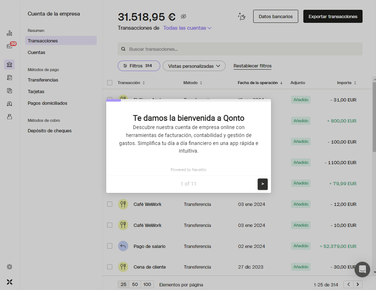Open the settings gear in sidebar

(x=9, y=267)
